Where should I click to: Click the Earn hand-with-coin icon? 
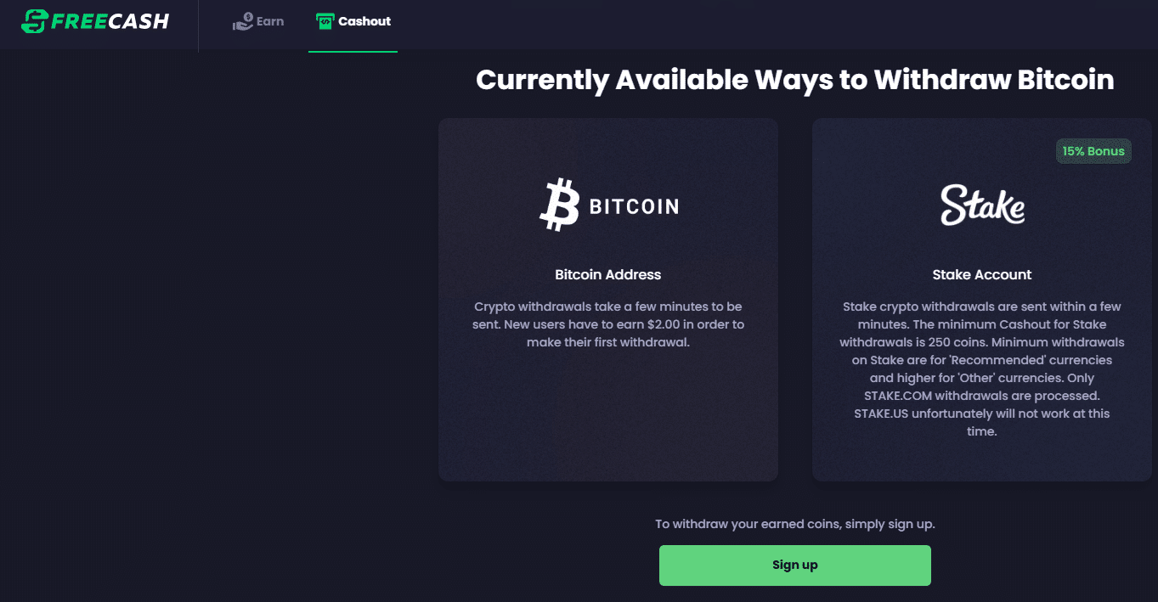pos(242,21)
